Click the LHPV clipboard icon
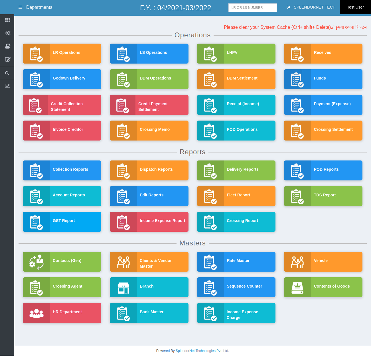Screen dimensions: 371x356 pos(210,54)
